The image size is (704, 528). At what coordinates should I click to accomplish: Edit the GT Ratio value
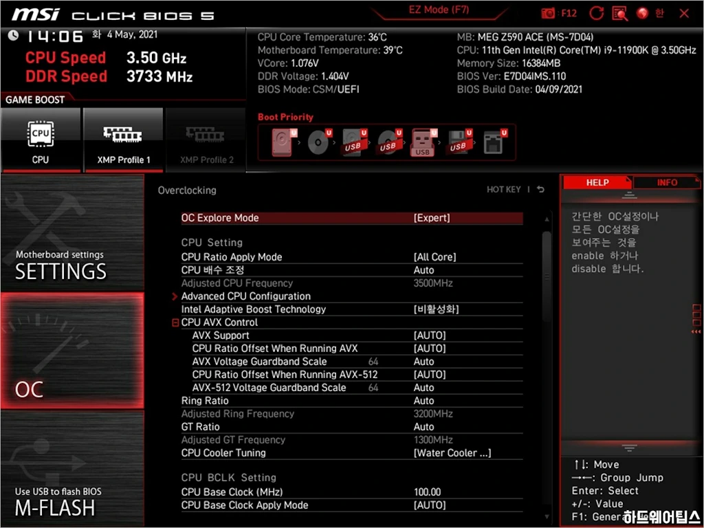[x=352, y=426]
